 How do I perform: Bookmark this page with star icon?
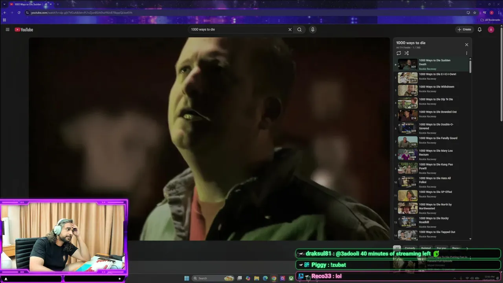click(475, 13)
